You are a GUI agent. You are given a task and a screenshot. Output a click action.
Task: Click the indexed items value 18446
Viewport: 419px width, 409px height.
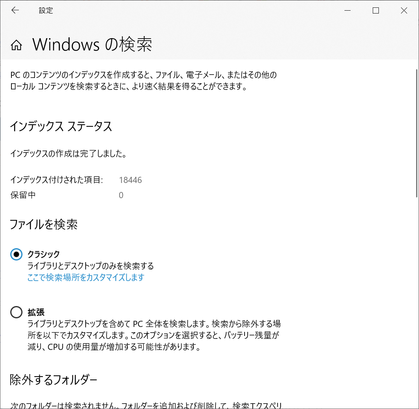click(x=130, y=180)
